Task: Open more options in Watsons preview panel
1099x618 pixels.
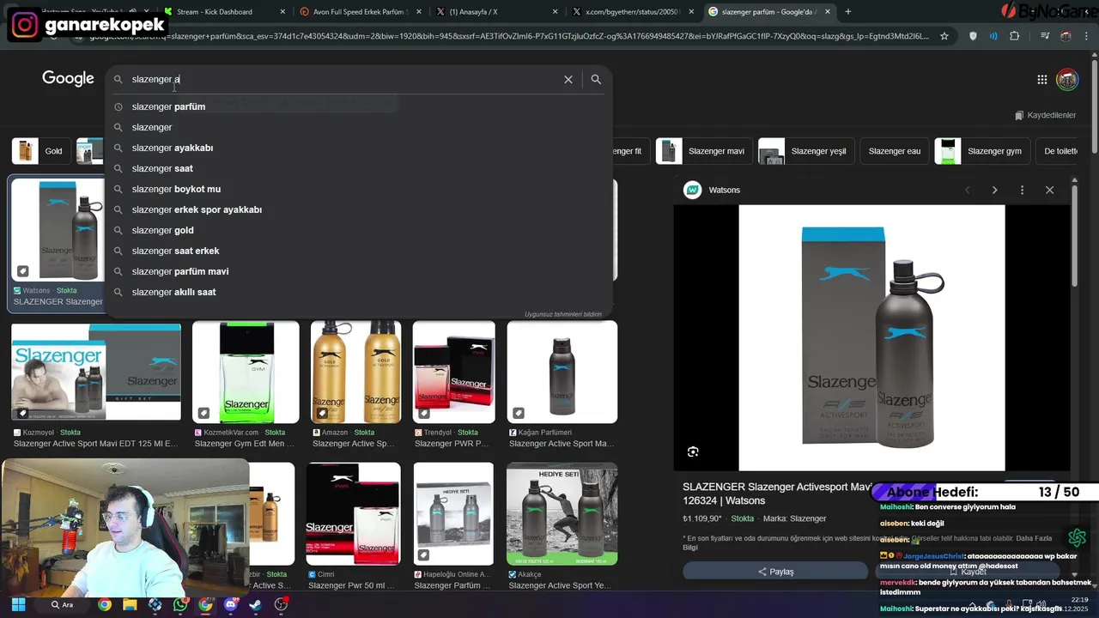Action: pos(1022,190)
